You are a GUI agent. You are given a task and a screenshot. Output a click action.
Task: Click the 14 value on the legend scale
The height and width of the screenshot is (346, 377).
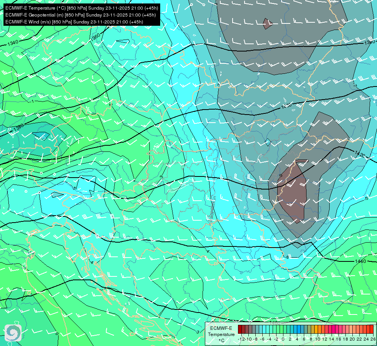332,339
